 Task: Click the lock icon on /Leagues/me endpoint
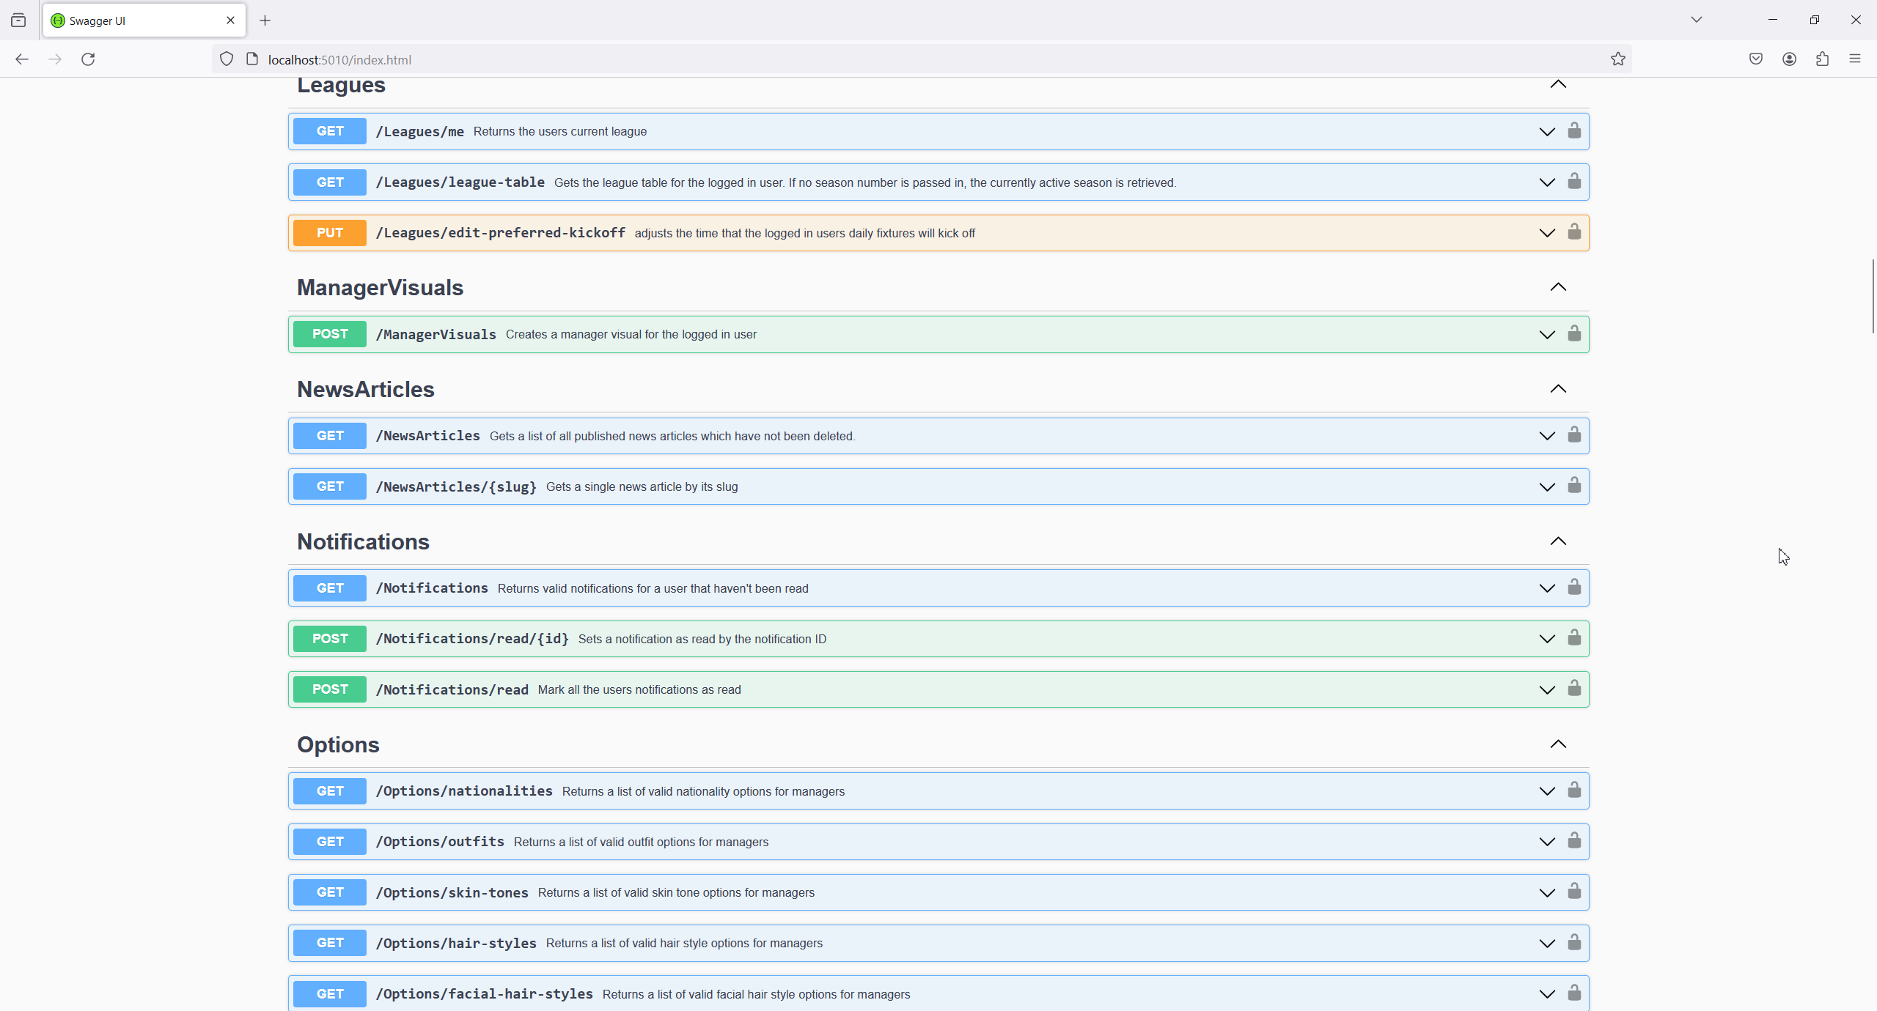(x=1574, y=131)
